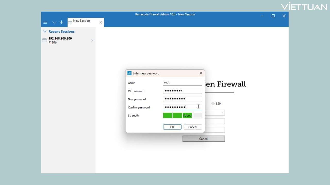The image size is (330, 185).
Task: Click the firewall icon beside 192.168.200.200
Action: coord(44,40)
